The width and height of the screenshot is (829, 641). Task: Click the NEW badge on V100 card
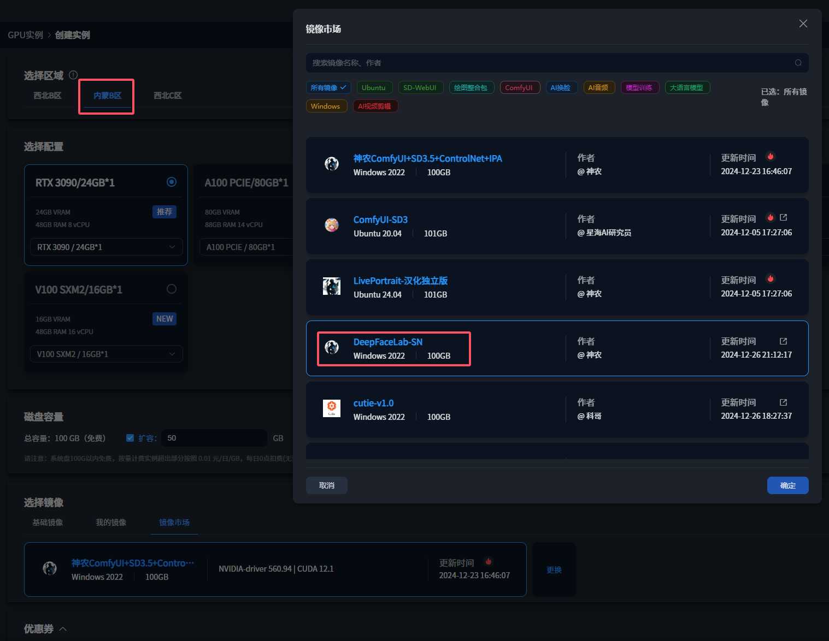[164, 319]
